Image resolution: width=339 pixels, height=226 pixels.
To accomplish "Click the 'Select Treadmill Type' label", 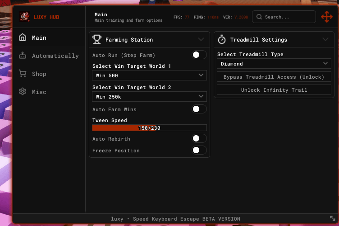I will pyautogui.click(x=250, y=54).
